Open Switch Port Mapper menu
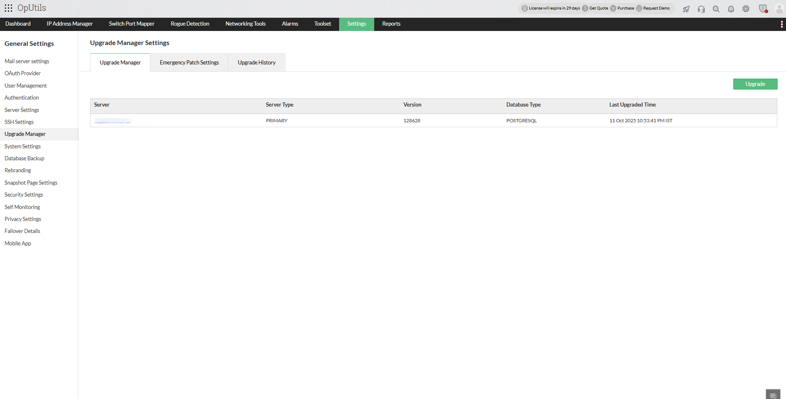The image size is (786, 399). [x=132, y=24]
